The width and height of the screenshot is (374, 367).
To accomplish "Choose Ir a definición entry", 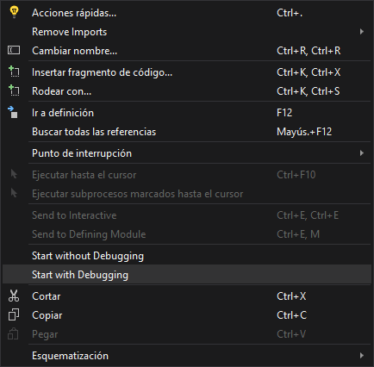I will pyautogui.click(x=187, y=113).
